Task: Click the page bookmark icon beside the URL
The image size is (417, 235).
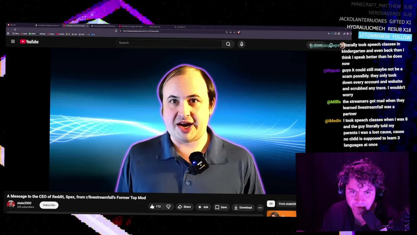Action: click(116, 31)
